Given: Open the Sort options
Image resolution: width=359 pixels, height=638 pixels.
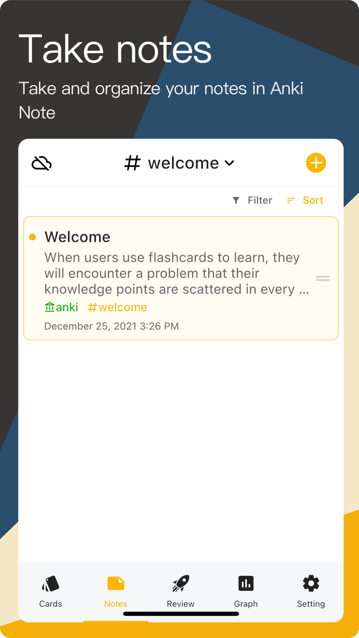Looking at the screenshot, I should click(x=305, y=200).
